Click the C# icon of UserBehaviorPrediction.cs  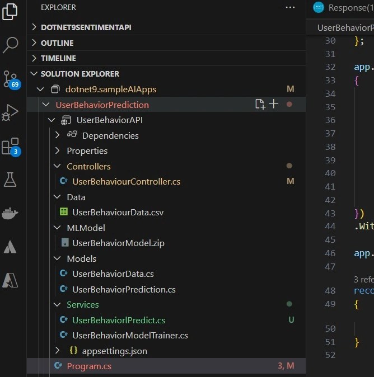coord(64,289)
